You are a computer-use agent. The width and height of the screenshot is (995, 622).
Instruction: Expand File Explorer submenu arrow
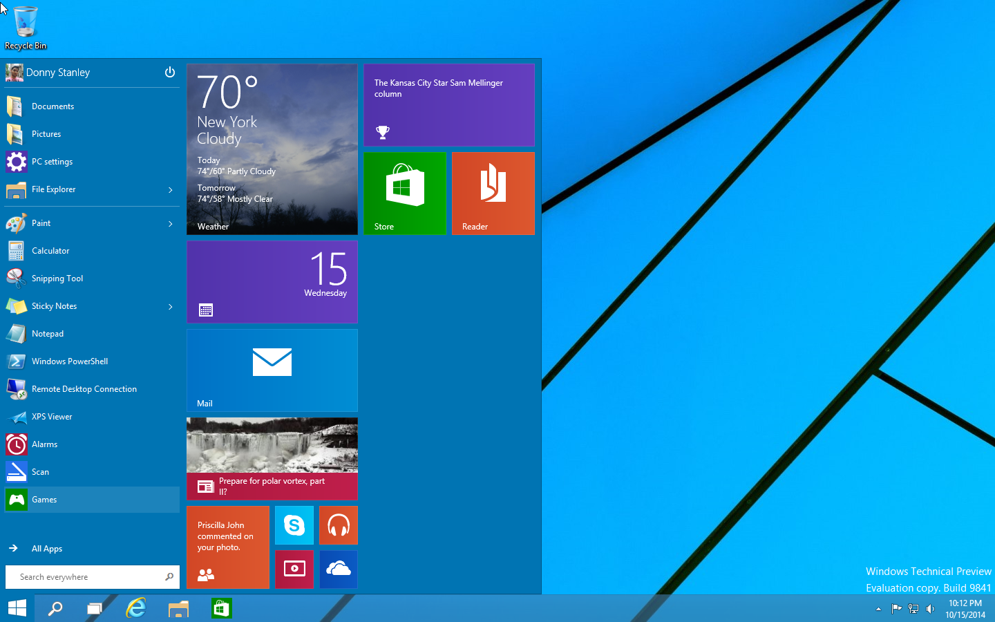171,190
